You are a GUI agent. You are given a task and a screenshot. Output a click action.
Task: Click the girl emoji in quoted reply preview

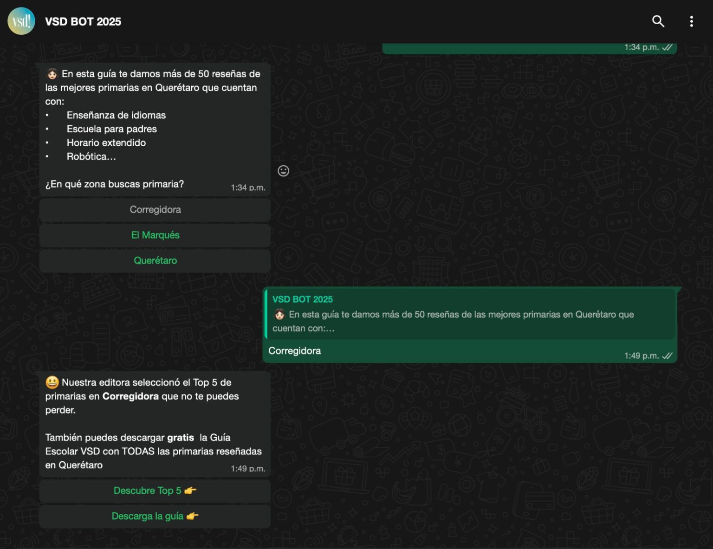279,315
